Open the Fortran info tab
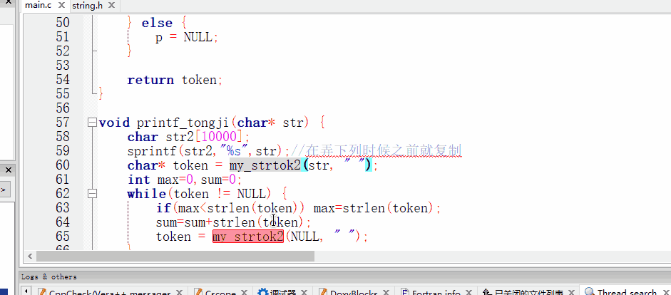The image size is (671, 295). [436, 292]
